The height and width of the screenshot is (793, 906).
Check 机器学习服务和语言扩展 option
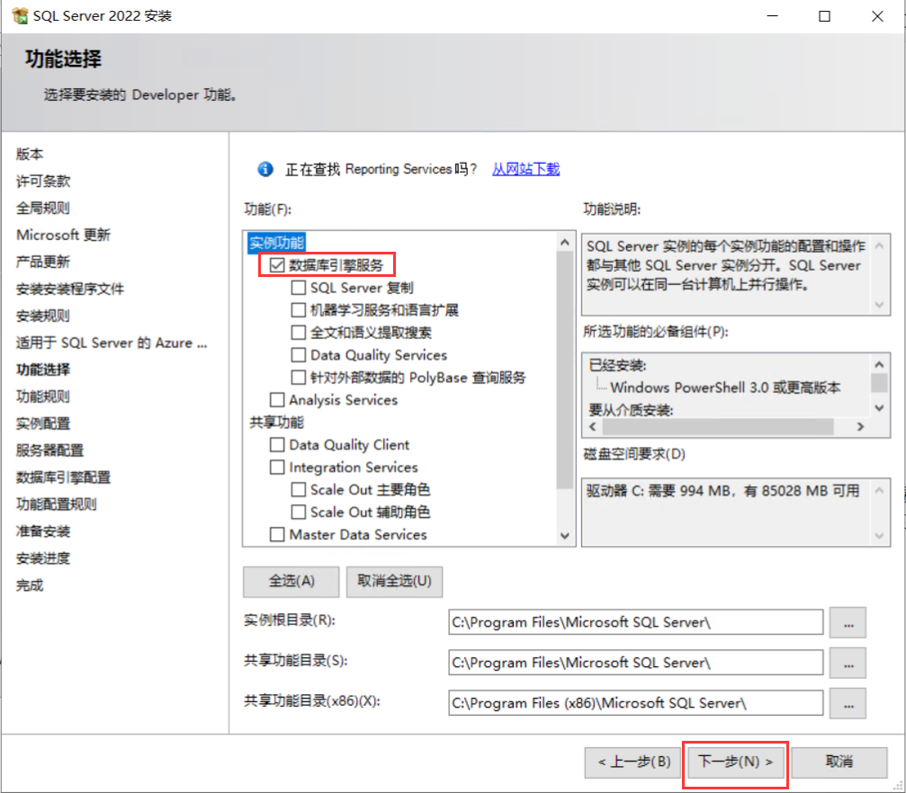click(x=299, y=310)
